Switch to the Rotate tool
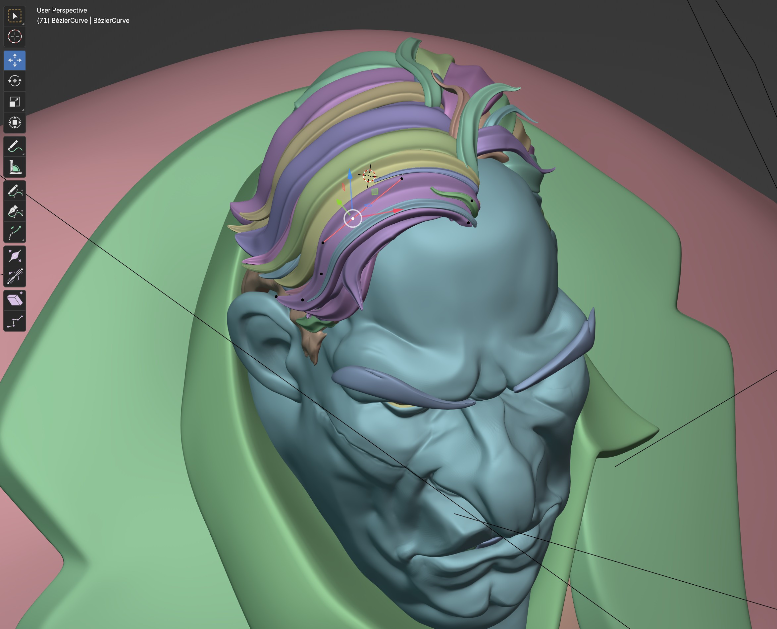The height and width of the screenshot is (629, 777). [15, 81]
